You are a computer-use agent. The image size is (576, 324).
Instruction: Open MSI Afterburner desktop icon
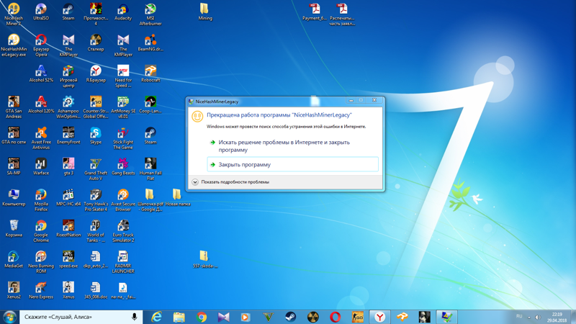(x=150, y=14)
